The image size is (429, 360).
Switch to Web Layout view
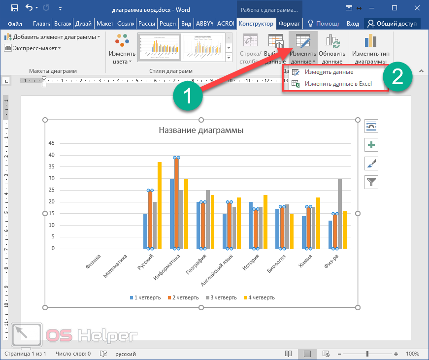point(326,354)
